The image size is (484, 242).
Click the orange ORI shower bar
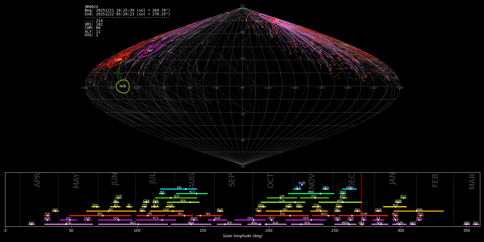[284, 211]
